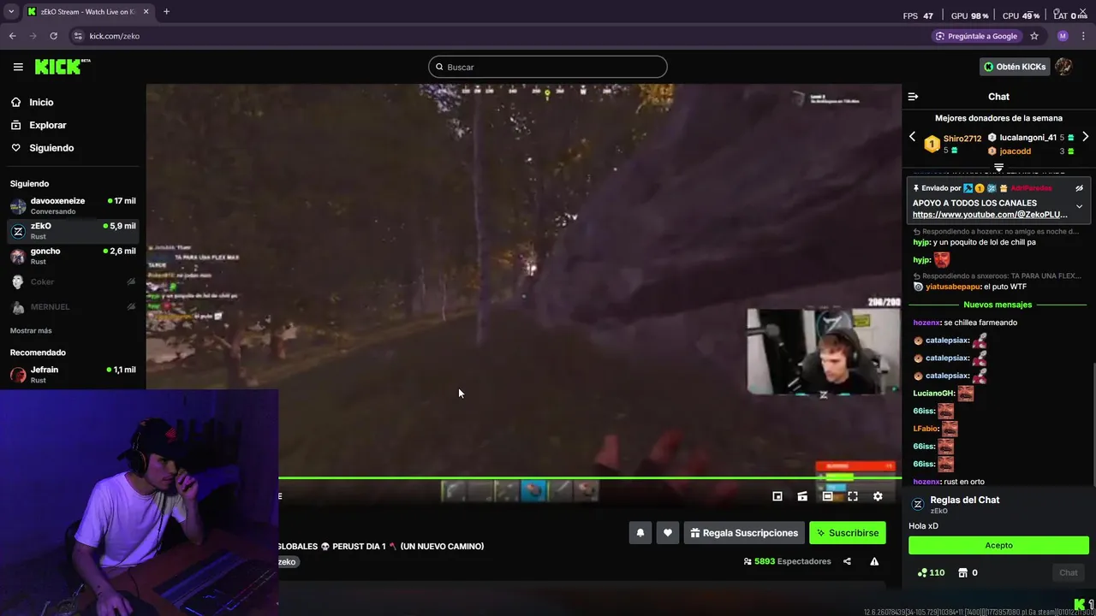Click the Suscribirse button
This screenshot has height=616, width=1096.
pos(848,533)
